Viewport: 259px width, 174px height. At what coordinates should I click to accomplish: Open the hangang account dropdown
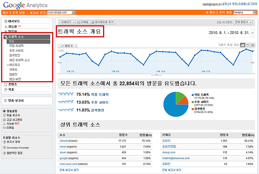245,12
